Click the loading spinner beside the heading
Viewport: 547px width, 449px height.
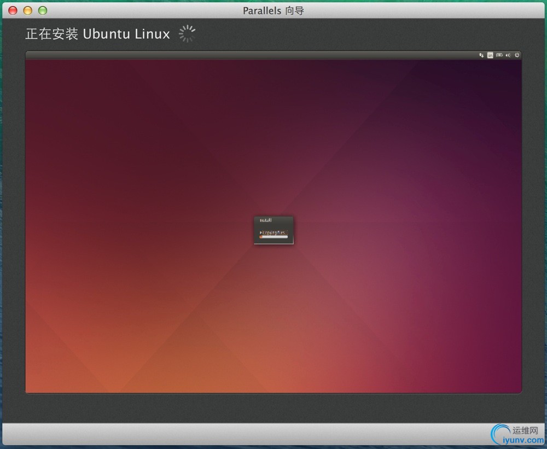point(187,34)
